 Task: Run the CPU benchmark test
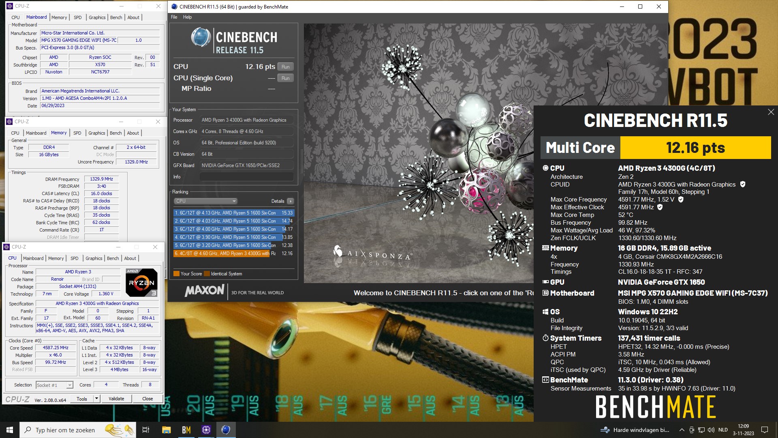point(285,67)
